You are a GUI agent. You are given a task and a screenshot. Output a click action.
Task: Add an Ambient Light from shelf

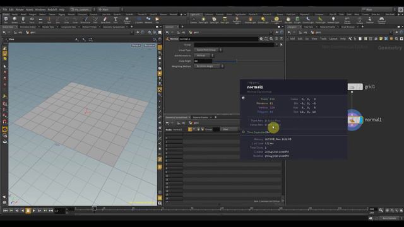[x=333, y=20]
